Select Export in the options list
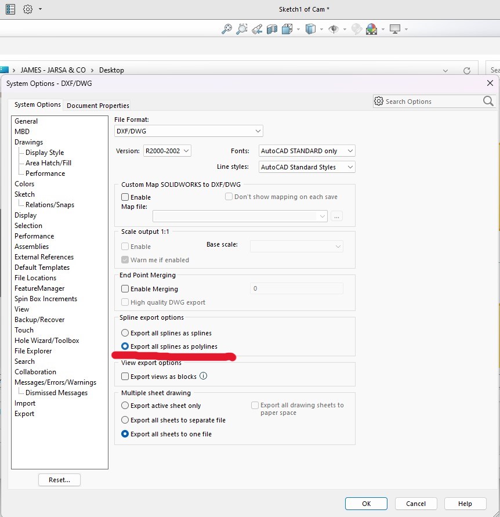 pyautogui.click(x=24, y=414)
